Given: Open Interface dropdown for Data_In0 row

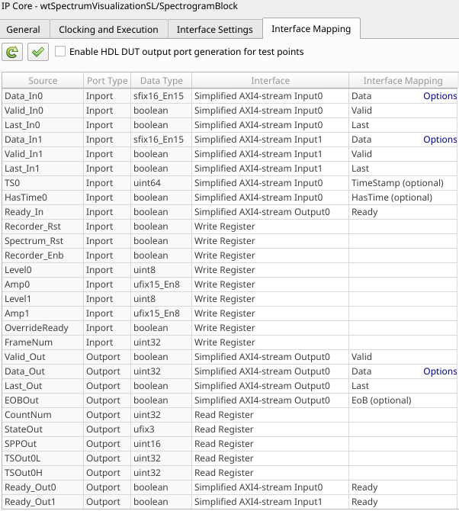Looking at the screenshot, I should click(270, 96).
